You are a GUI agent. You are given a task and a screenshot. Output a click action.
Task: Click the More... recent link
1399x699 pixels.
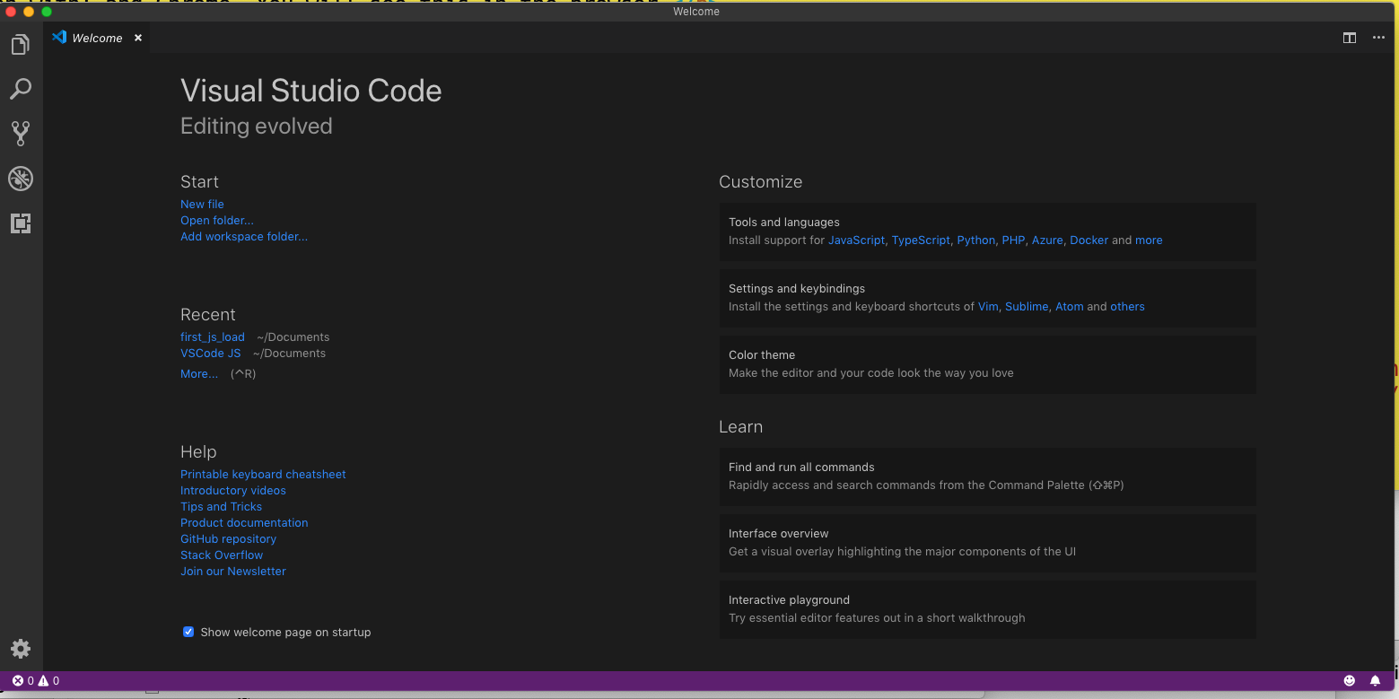(x=199, y=373)
